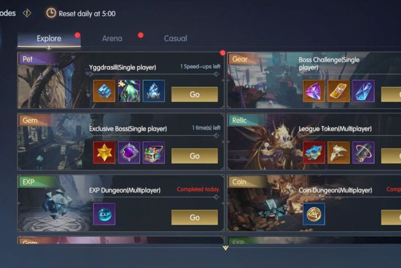Click the diamond info icon beside modes
The width and height of the screenshot is (401, 268).
click(27, 13)
